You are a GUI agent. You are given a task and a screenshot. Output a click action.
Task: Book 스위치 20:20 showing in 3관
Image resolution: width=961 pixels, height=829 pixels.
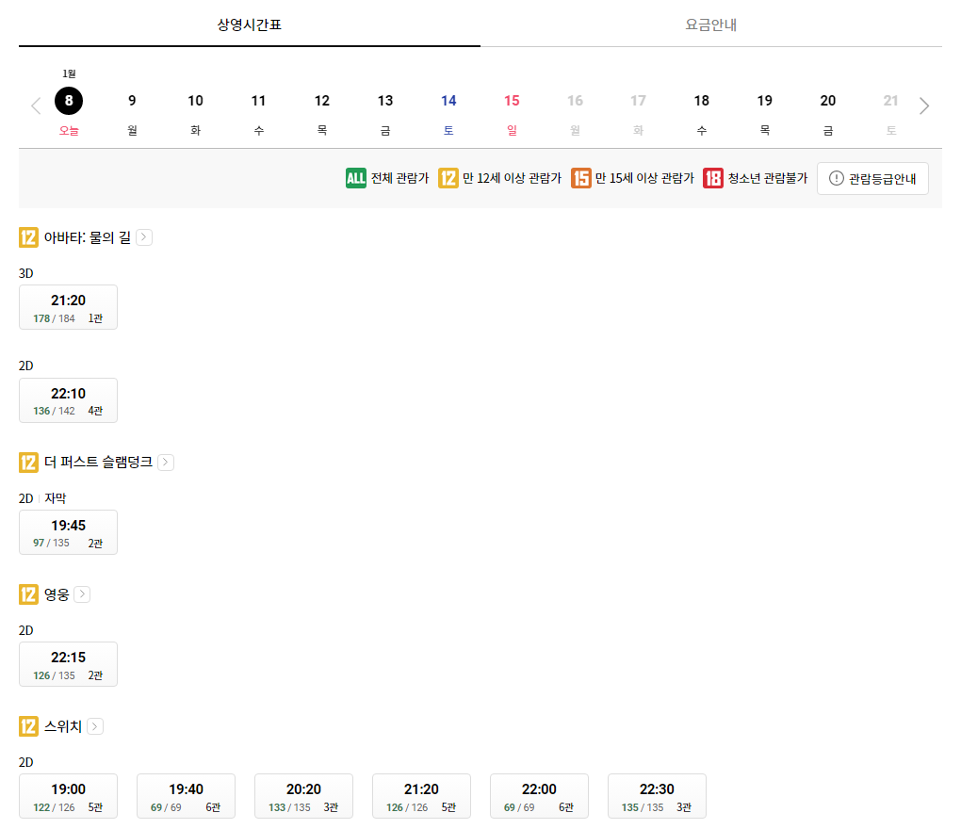point(303,796)
